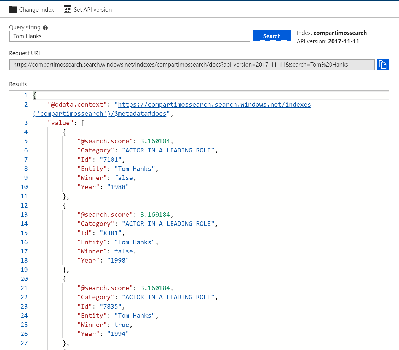This screenshot has width=399, height=350.
Task: Click the search score on line 21
Action: click(155, 288)
